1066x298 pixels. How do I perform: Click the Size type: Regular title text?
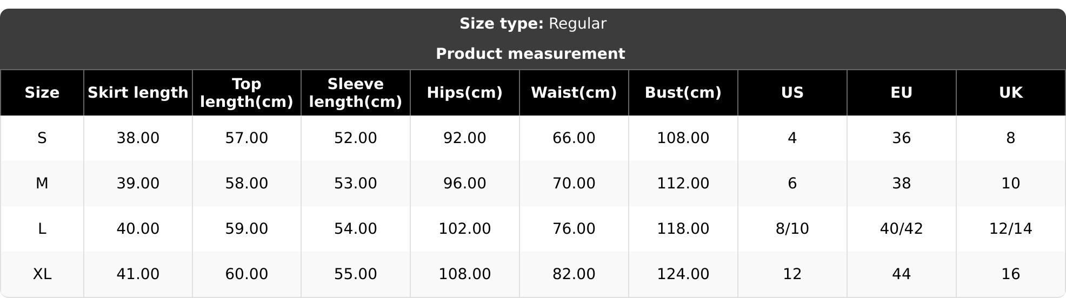click(x=532, y=24)
